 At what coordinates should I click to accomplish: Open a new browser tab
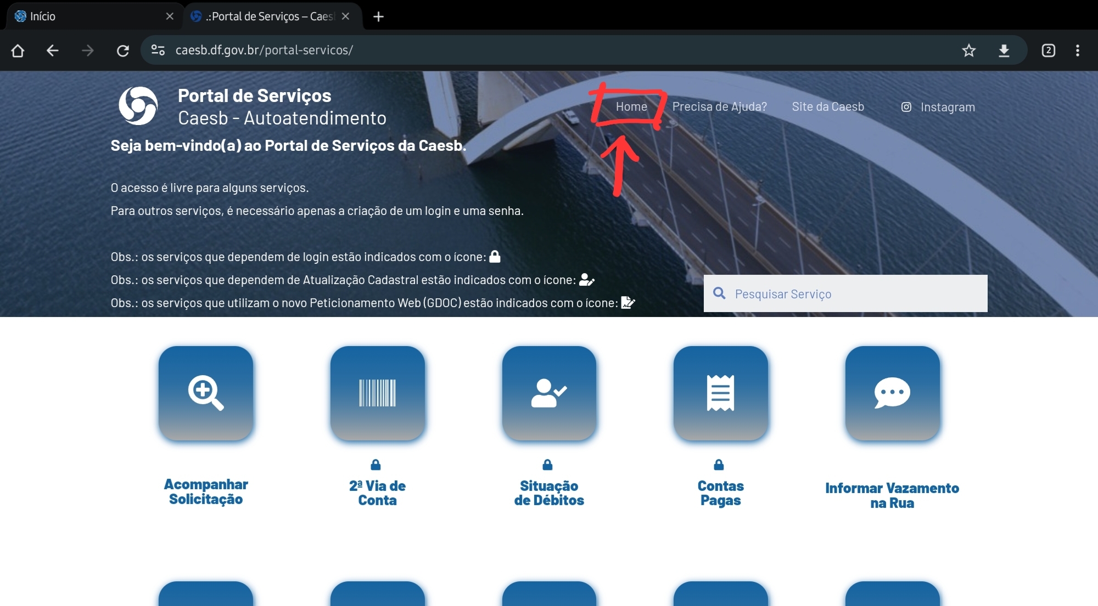coord(378,16)
